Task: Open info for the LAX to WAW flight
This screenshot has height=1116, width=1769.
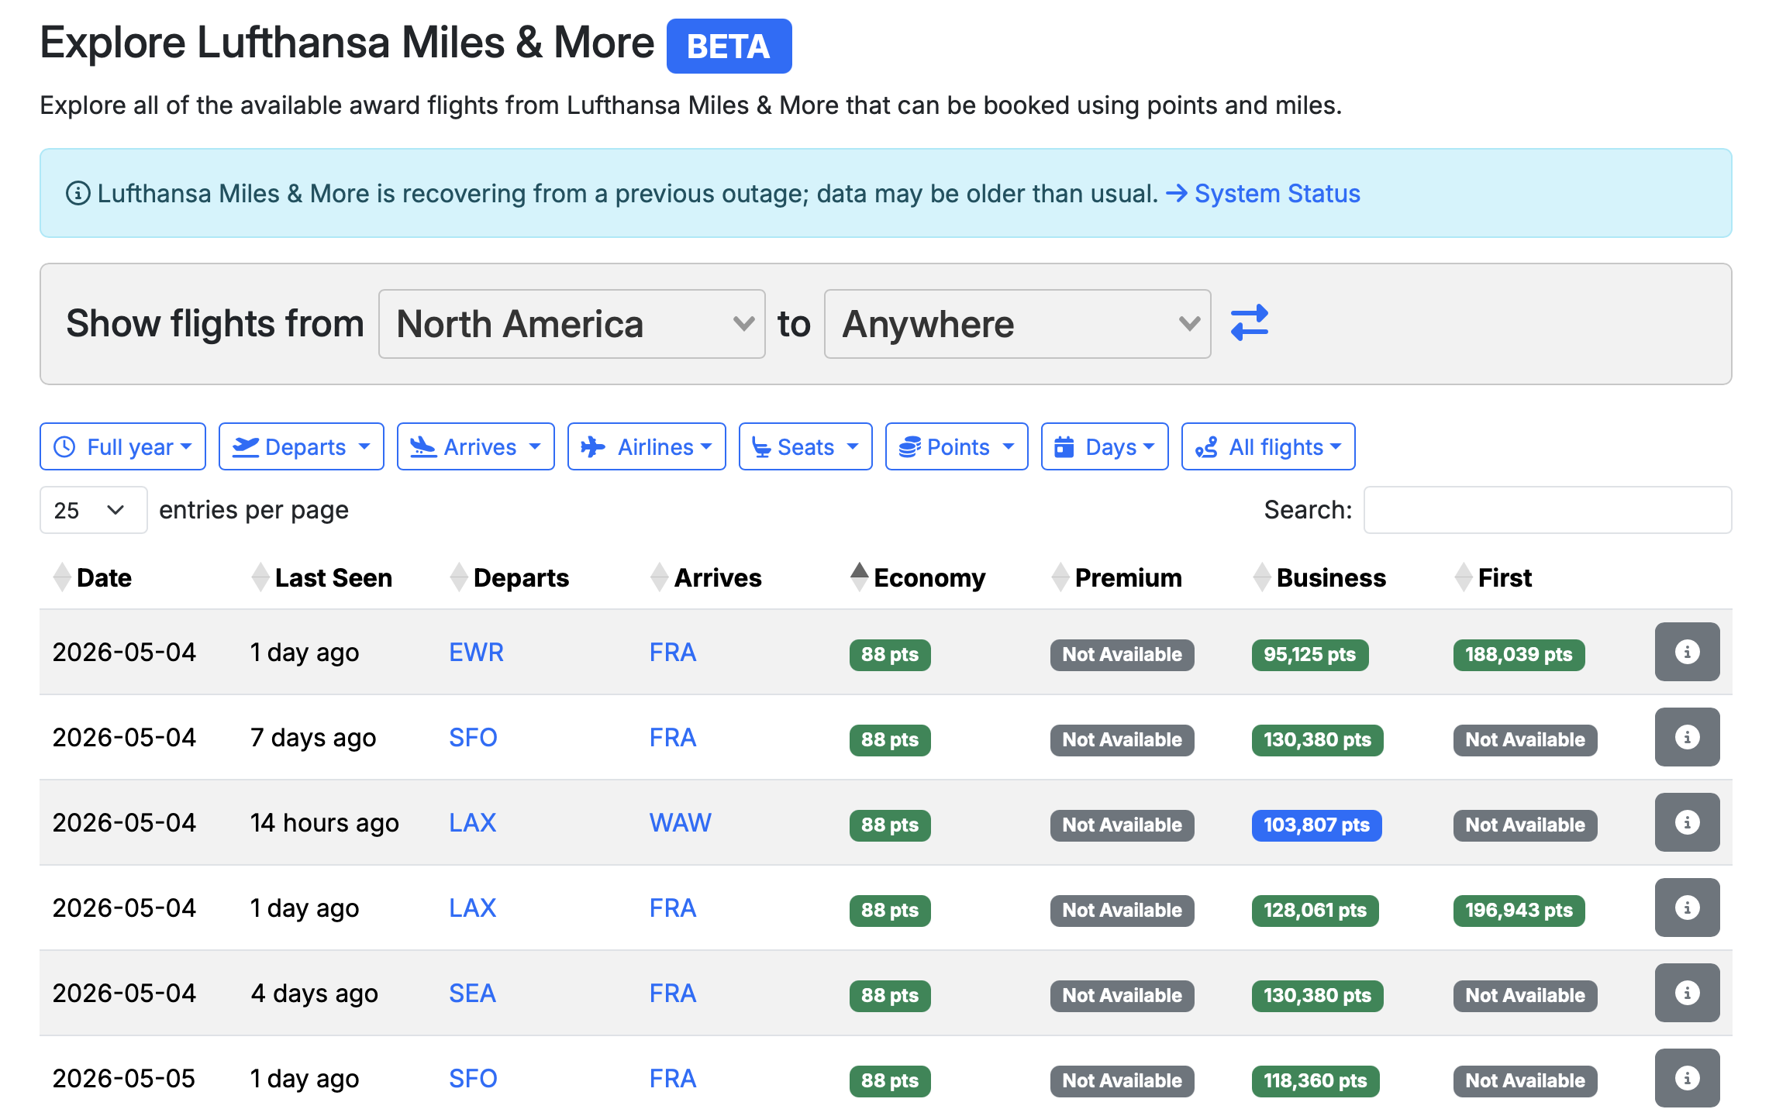Action: tap(1687, 822)
